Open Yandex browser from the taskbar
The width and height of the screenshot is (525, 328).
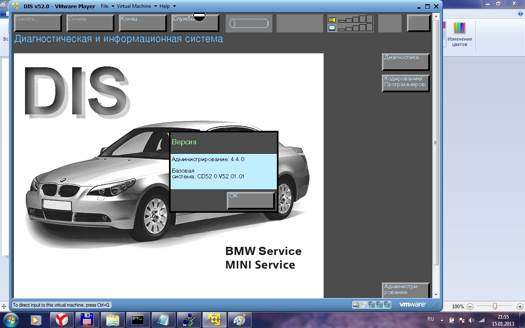point(62,320)
